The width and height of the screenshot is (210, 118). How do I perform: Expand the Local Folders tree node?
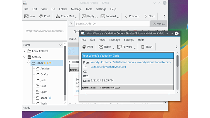pos(25,51)
